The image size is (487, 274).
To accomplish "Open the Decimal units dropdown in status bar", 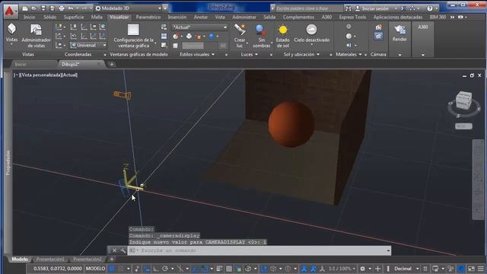I will (x=406, y=269).
